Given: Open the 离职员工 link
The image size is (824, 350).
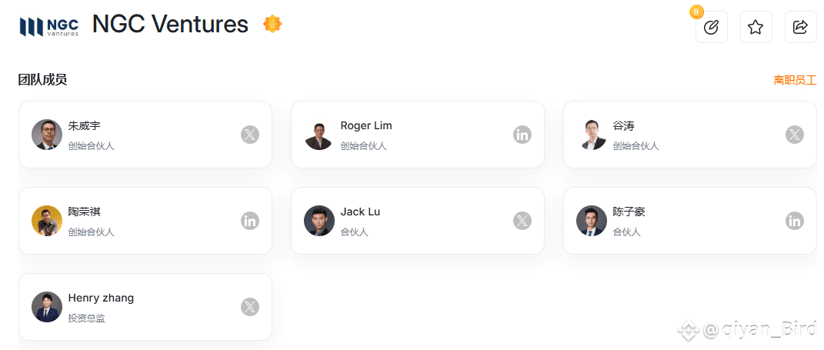Looking at the screenshot, I should point(795,80).
